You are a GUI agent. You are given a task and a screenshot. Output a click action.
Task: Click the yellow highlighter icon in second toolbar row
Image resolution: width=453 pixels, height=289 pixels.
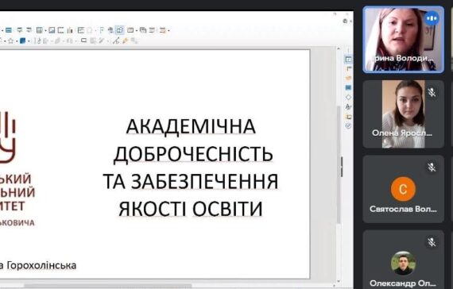[x=125, y=40]
